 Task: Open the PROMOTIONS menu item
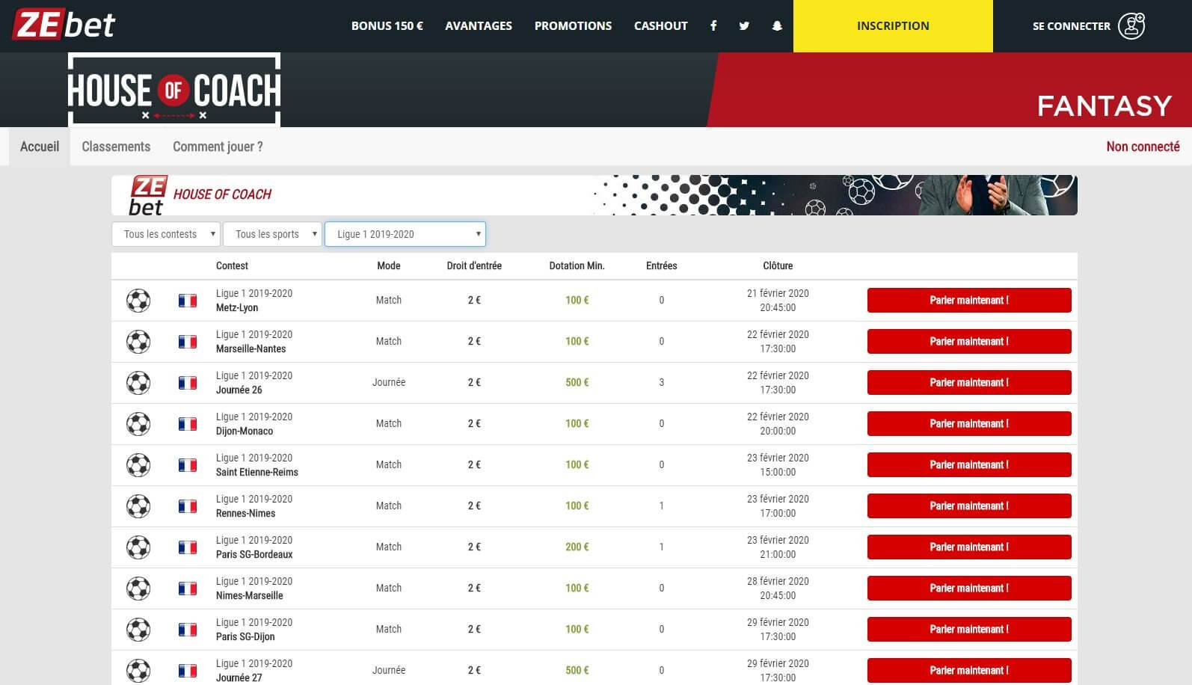click(x=573, y=25)
